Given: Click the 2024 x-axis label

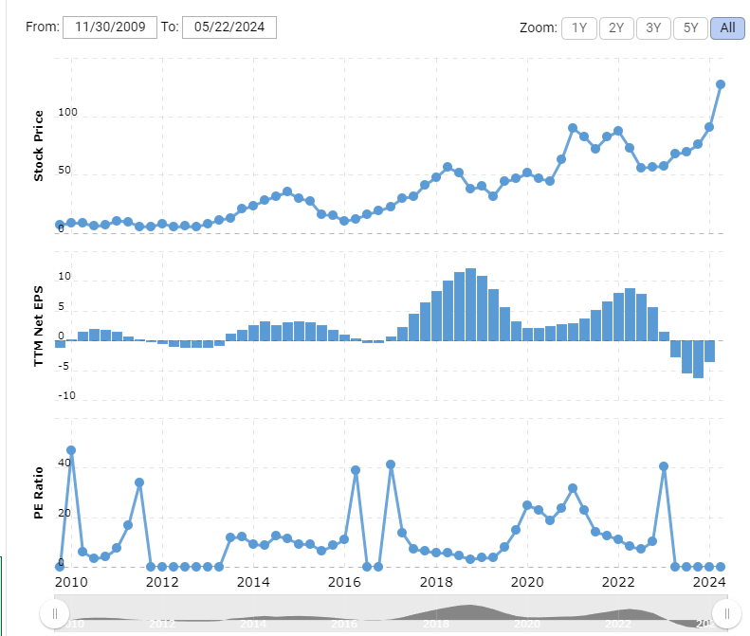Looking at the screenshot, I should [x=709, y=582].
